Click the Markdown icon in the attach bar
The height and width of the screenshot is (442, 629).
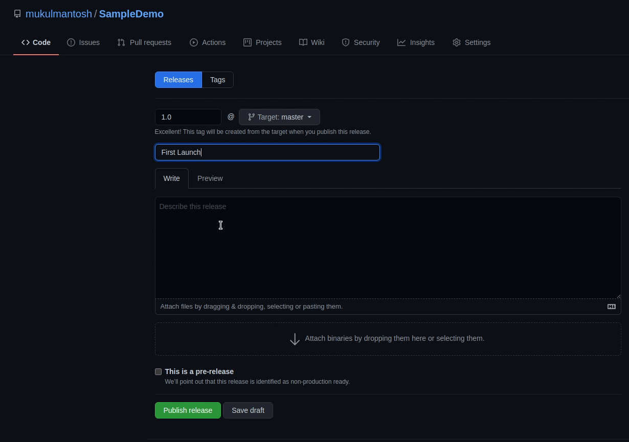tap(611, 307)
